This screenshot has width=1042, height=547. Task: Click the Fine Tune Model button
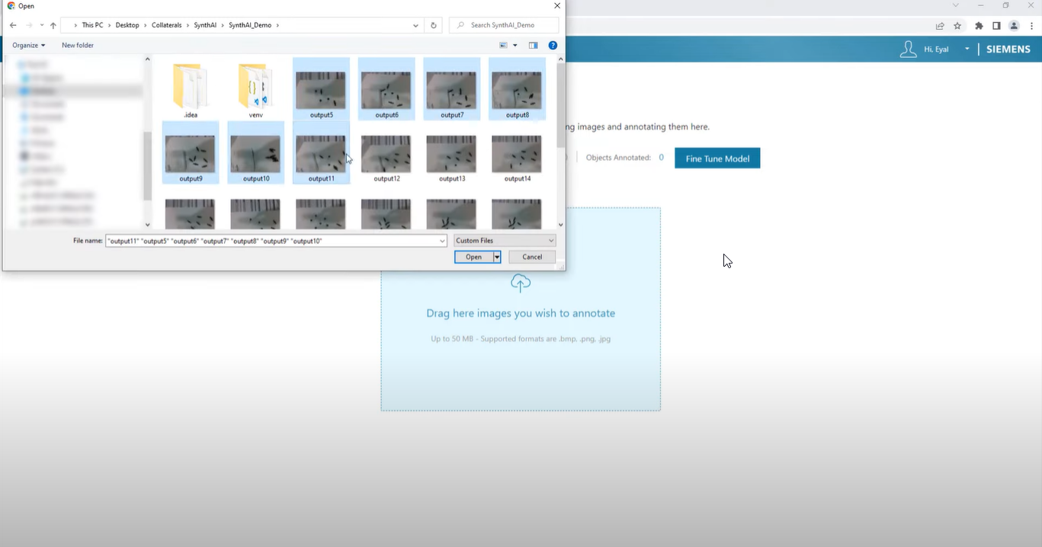point(717,158)
